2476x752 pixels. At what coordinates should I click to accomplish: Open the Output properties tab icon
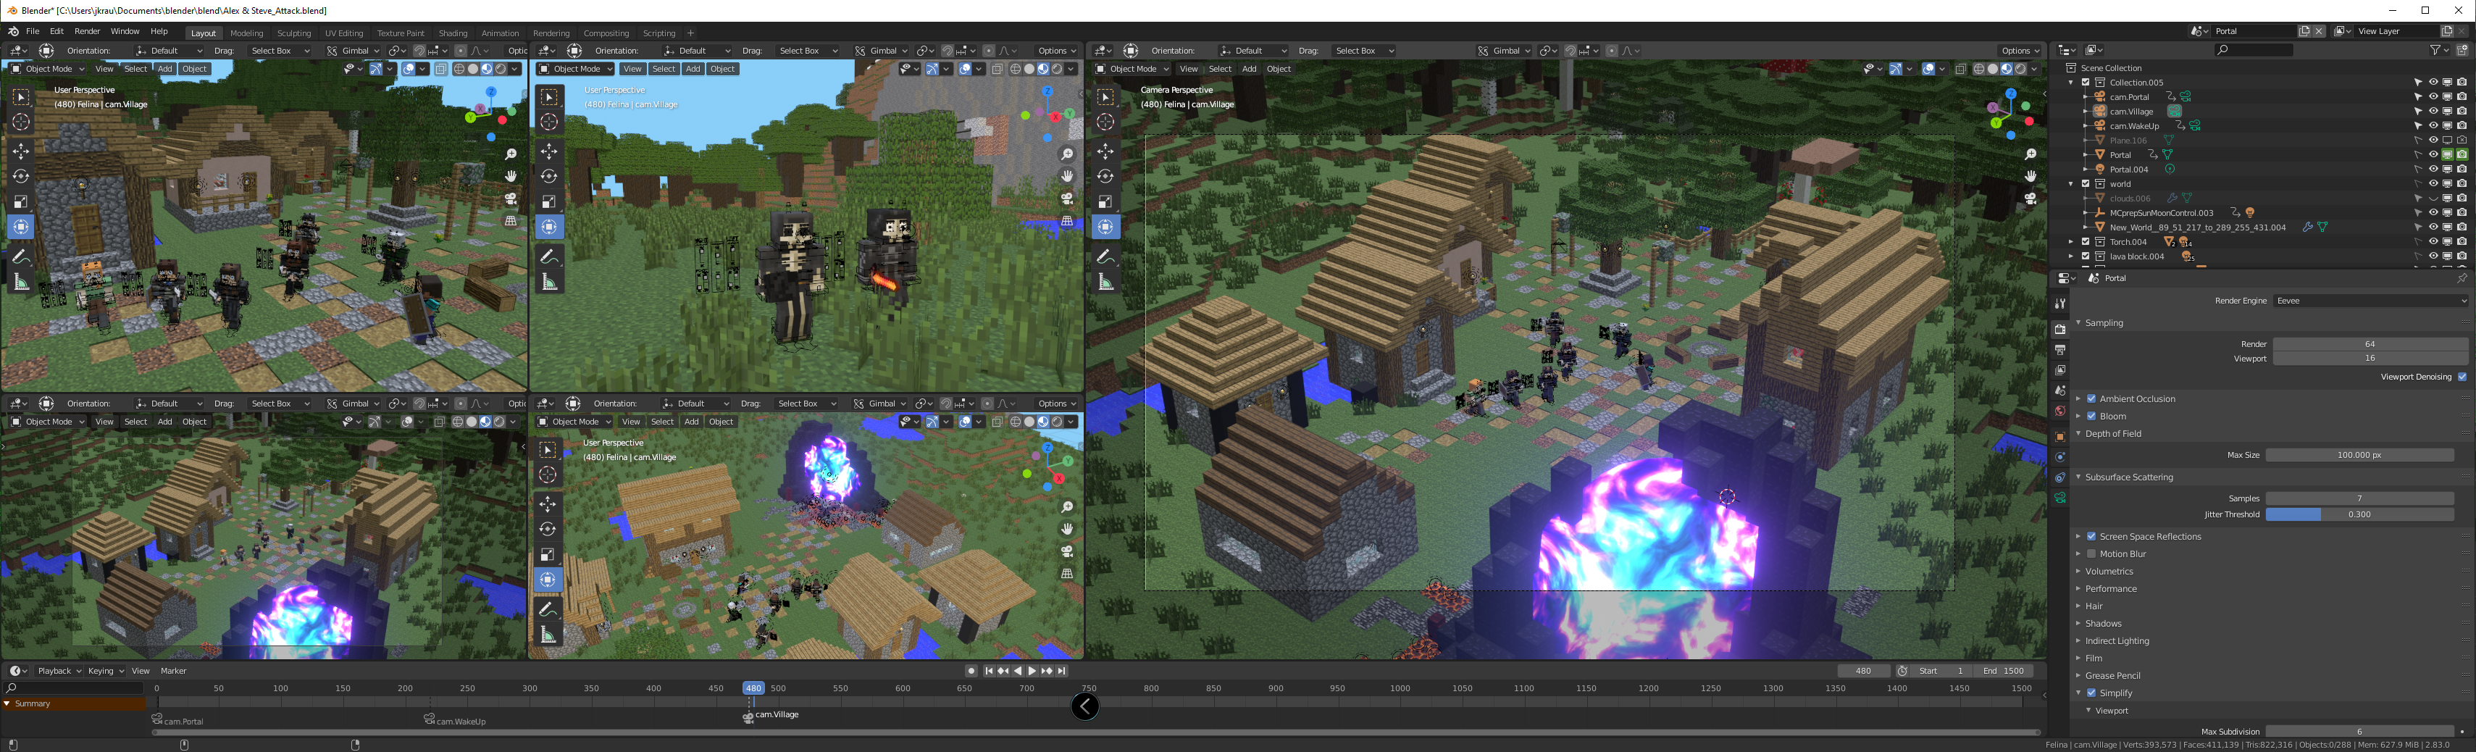coord(2059,349)
